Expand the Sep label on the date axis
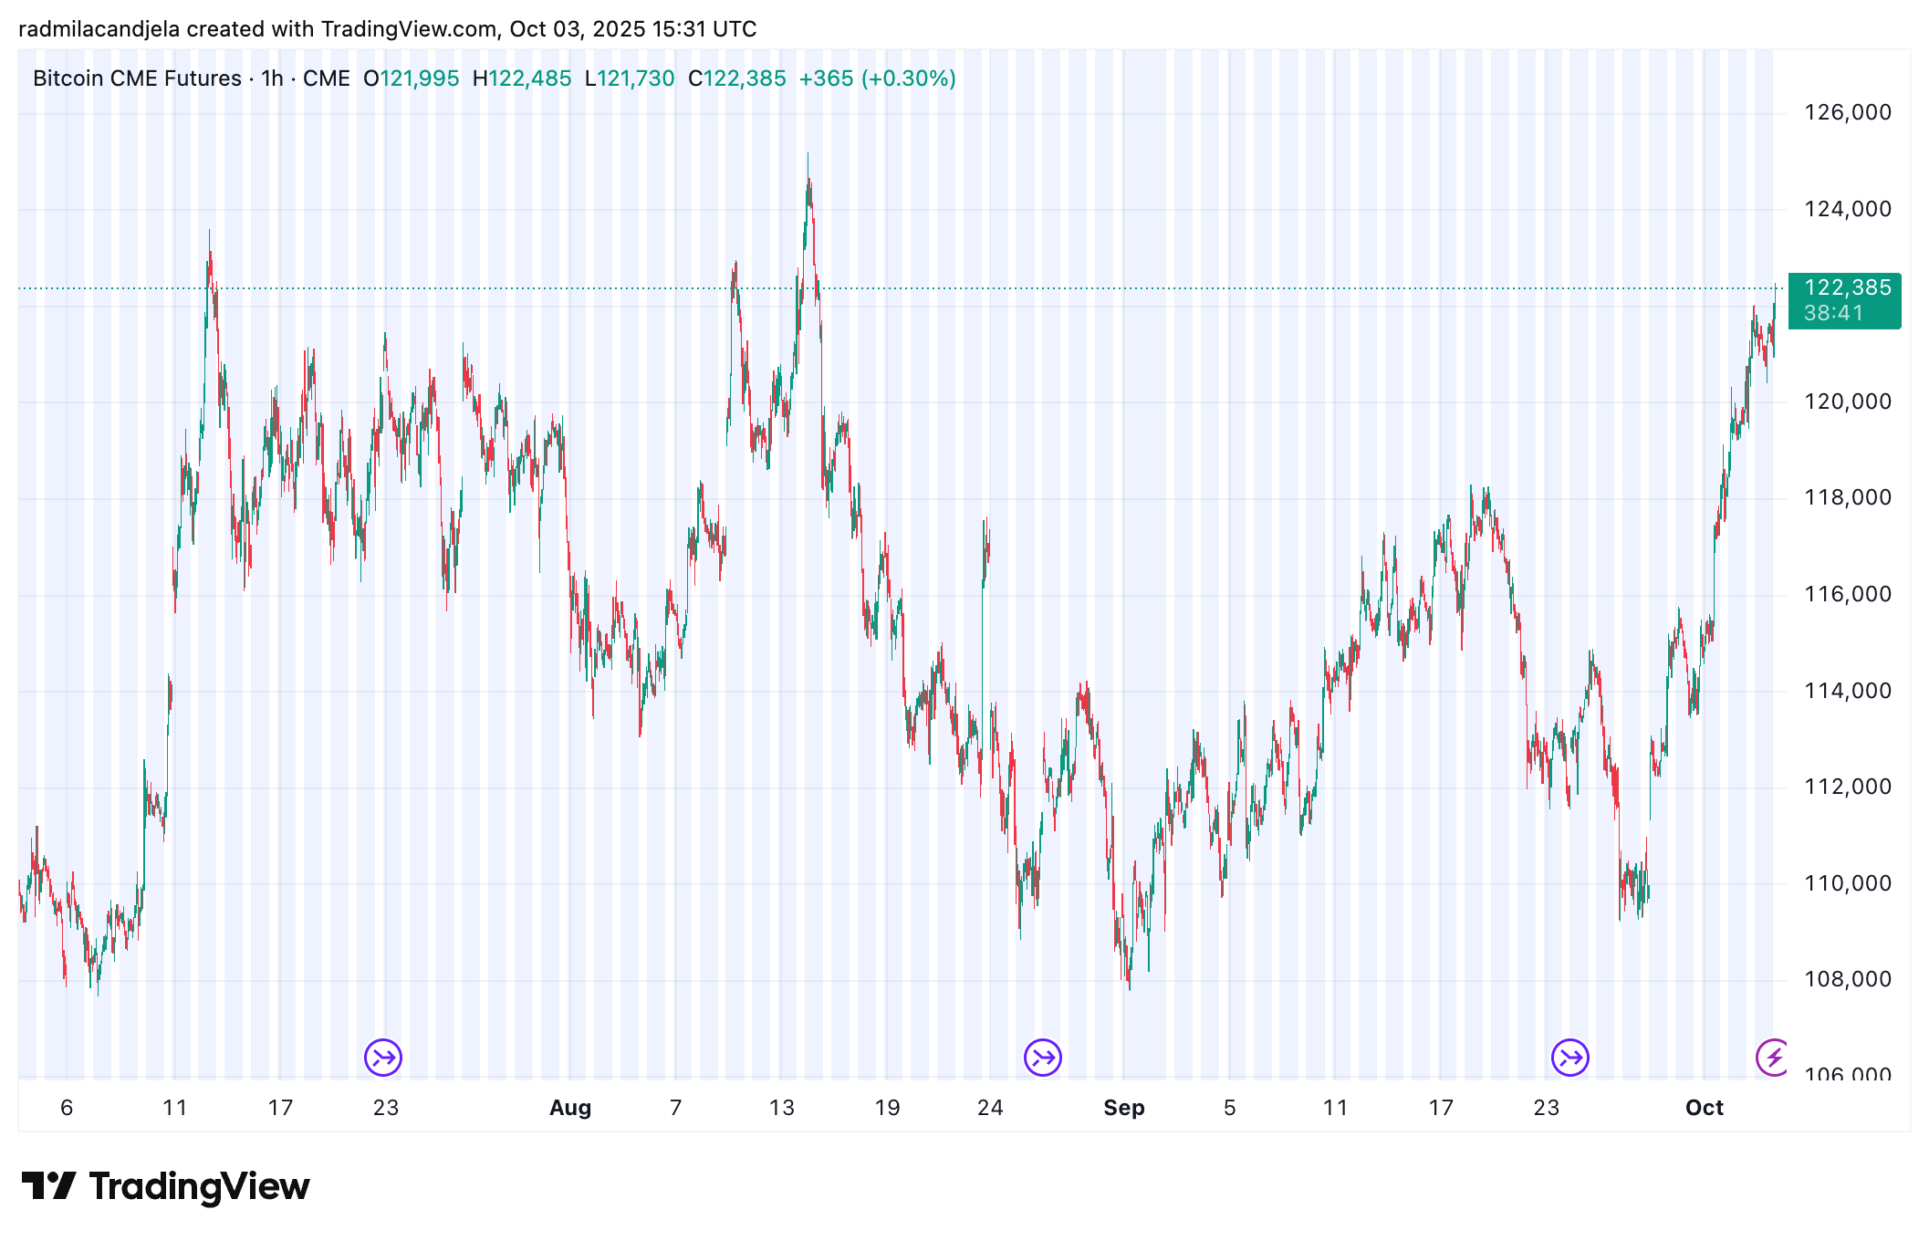Screen dimensions: 1929x1241 (1124, 1108)
